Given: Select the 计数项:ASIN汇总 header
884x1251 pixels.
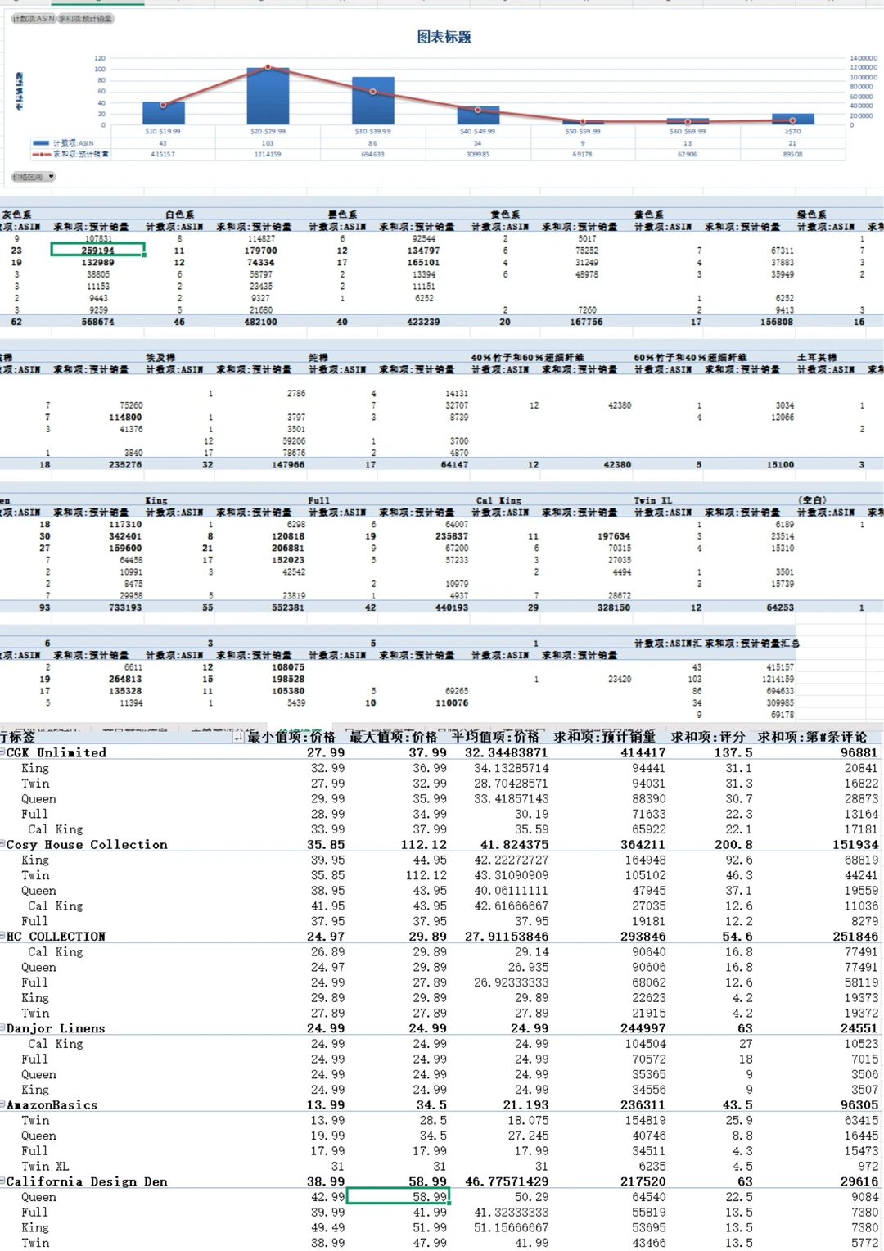Looking at the screenshot, I should tap(668, 644).
